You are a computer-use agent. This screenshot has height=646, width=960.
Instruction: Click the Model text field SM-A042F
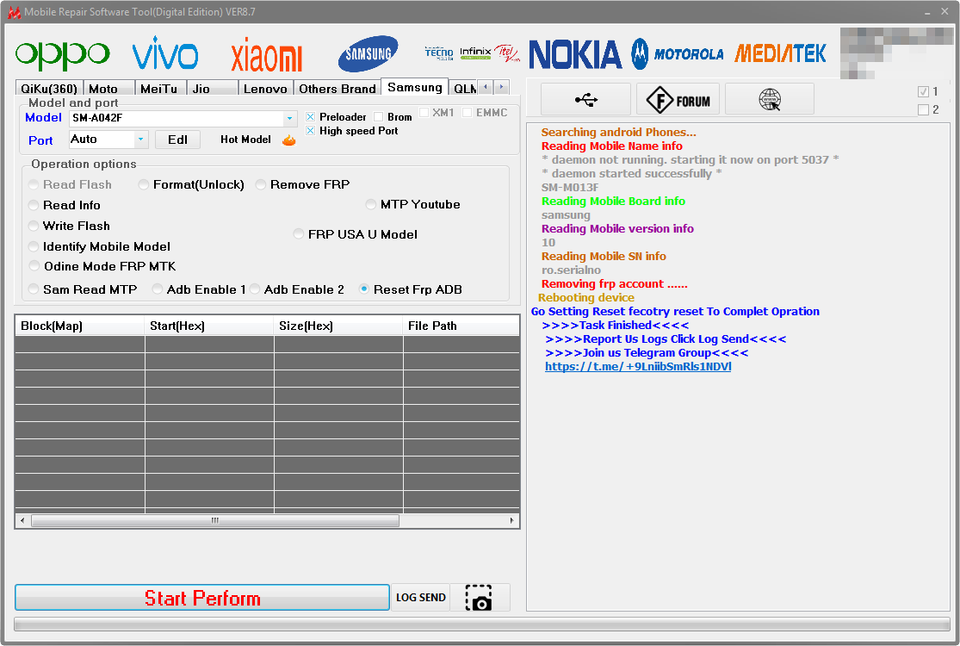pyautogui.click(x=177, y=118)
